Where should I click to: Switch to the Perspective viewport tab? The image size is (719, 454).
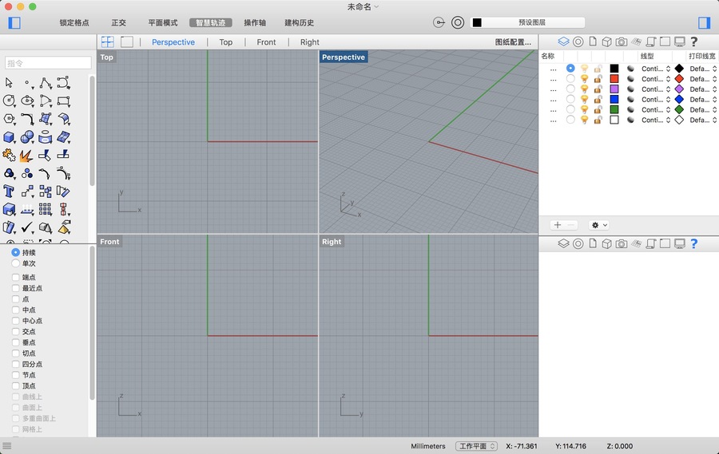click(173, 42)
